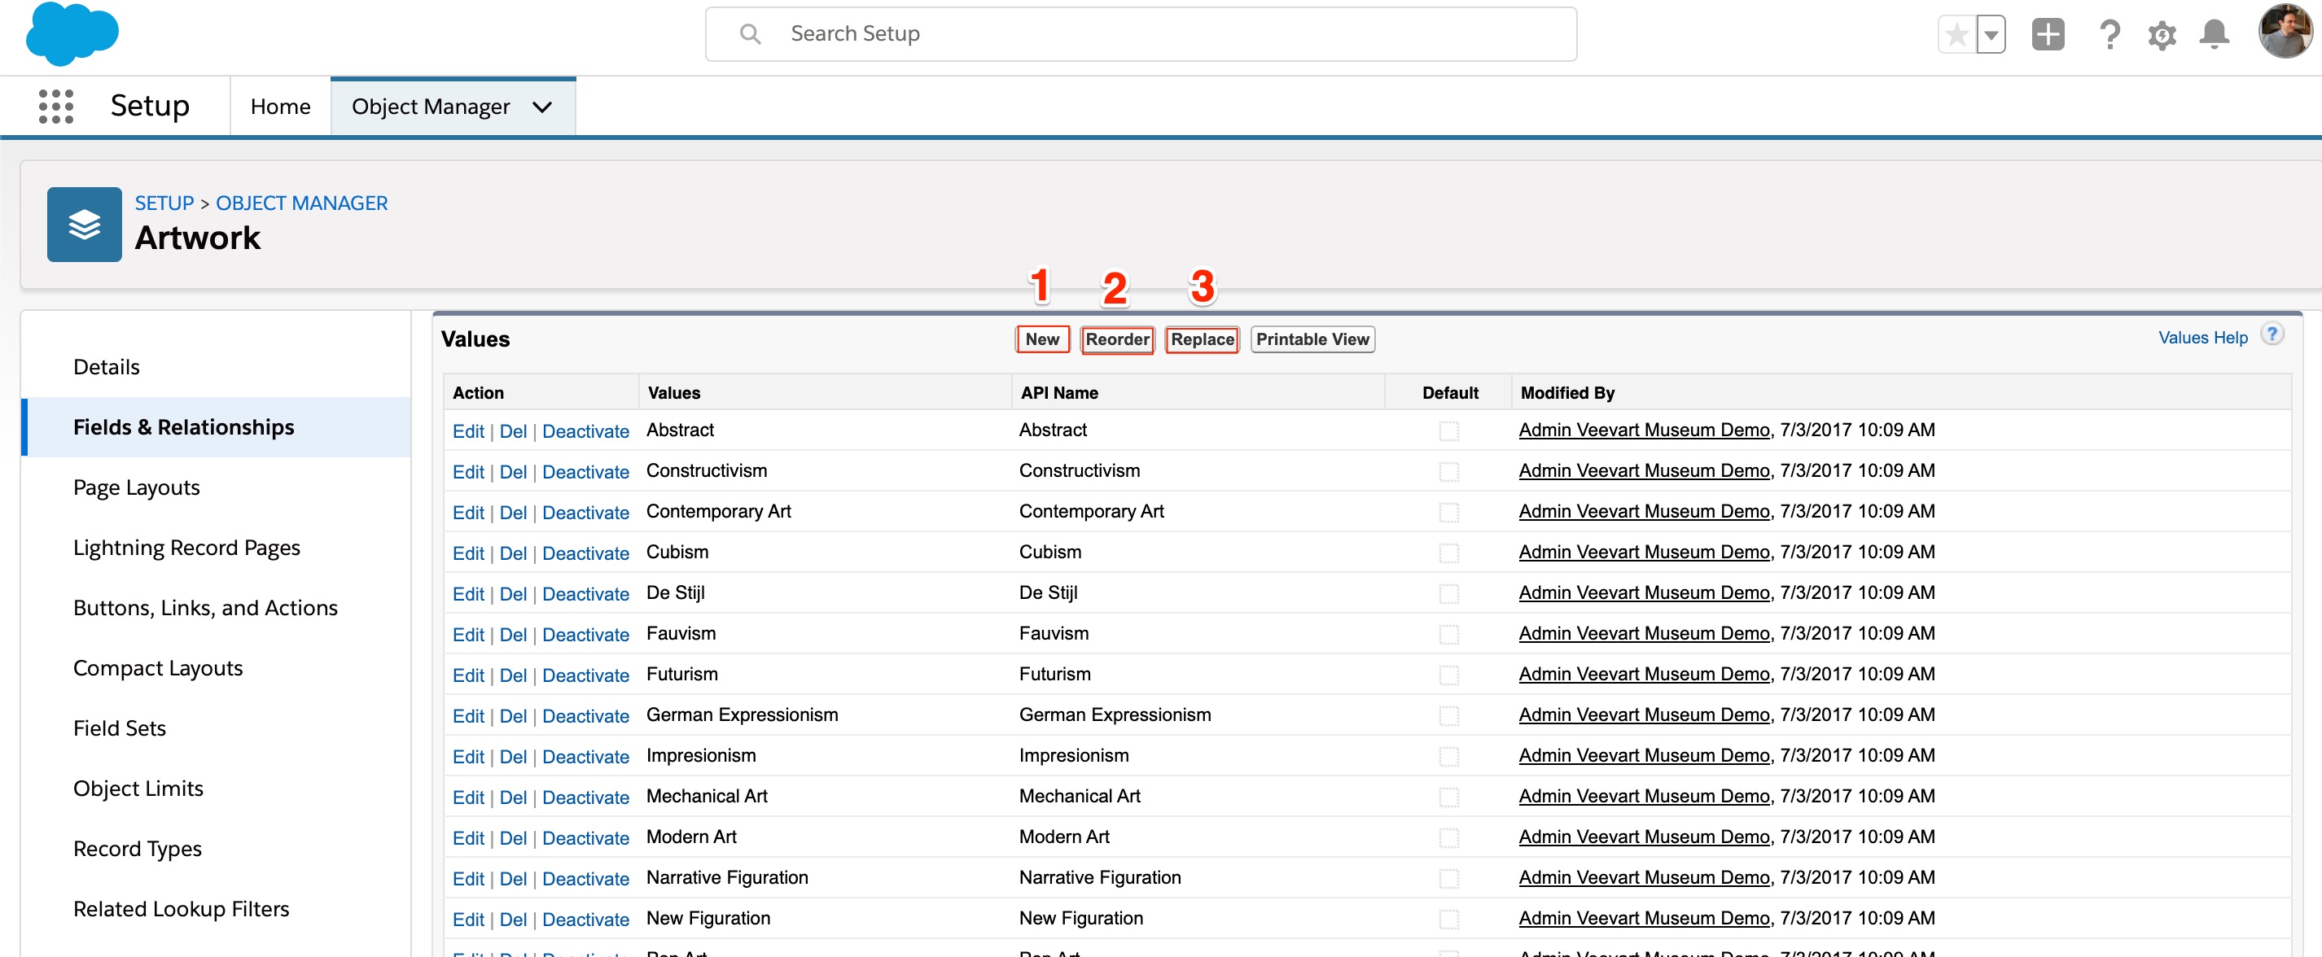Click the Values Help question mark icon
The image size is (2322, 957).
[x=2273, y=334]
